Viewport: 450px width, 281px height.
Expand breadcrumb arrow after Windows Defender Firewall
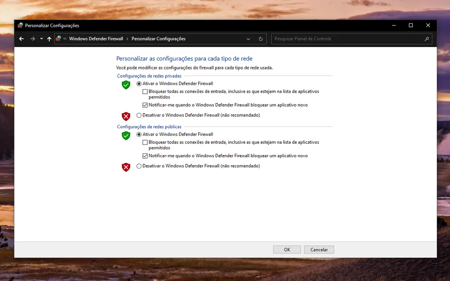(127, 39)
